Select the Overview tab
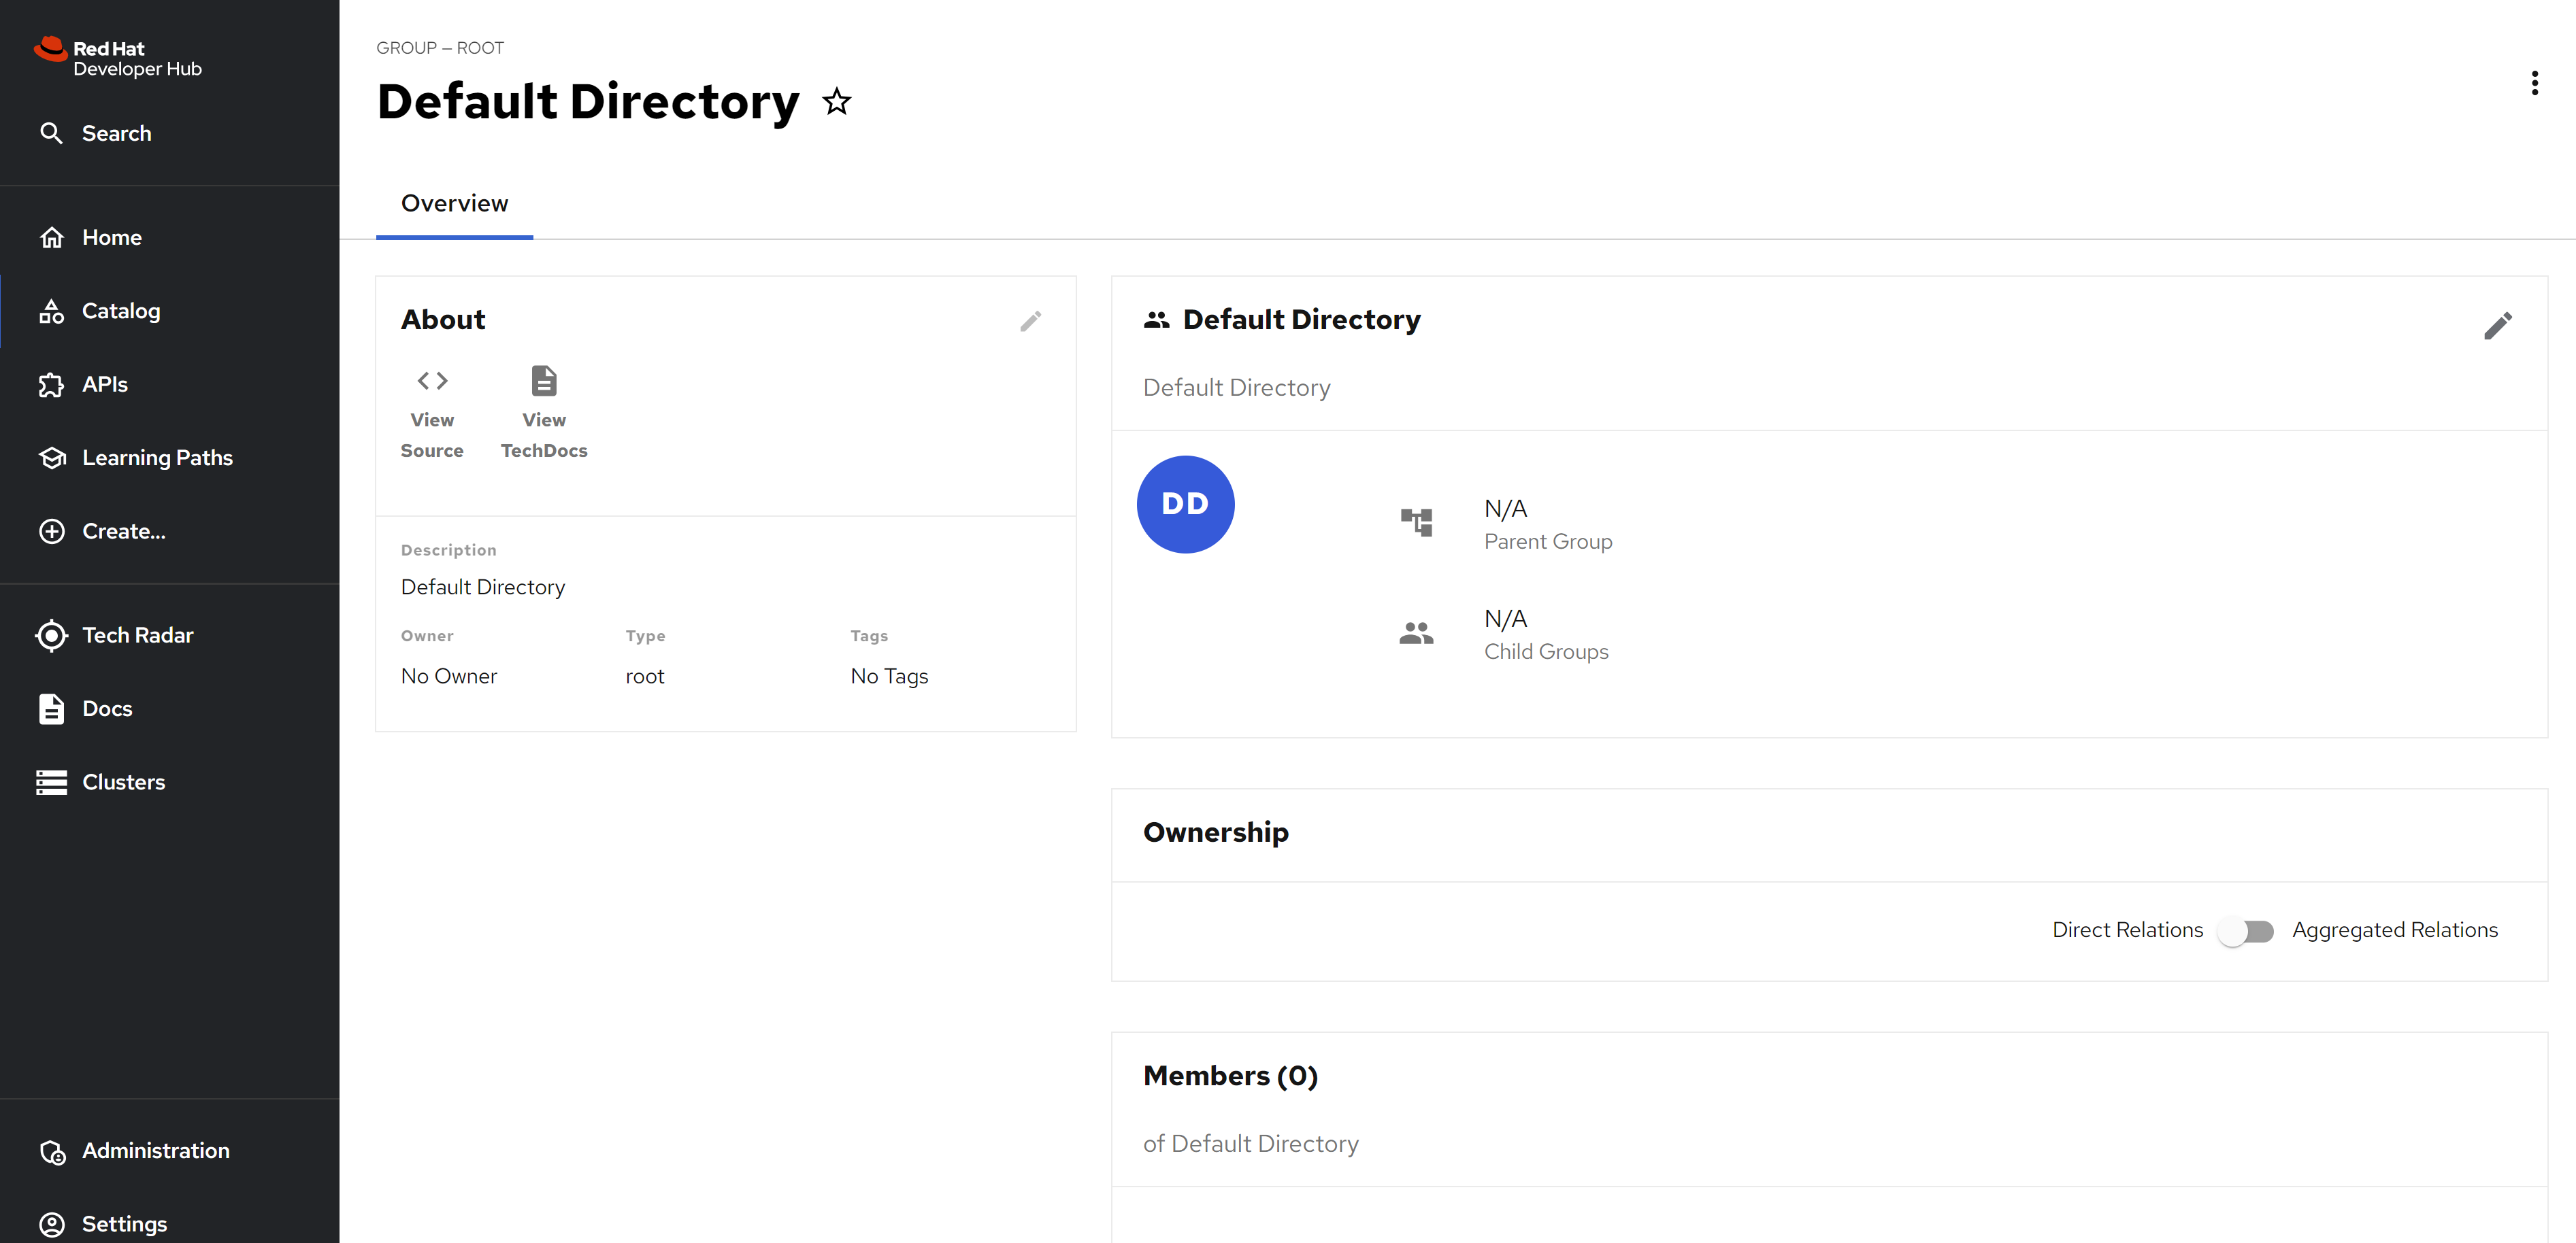Viewport: 2576px width, 1243px height. [454, 204]
